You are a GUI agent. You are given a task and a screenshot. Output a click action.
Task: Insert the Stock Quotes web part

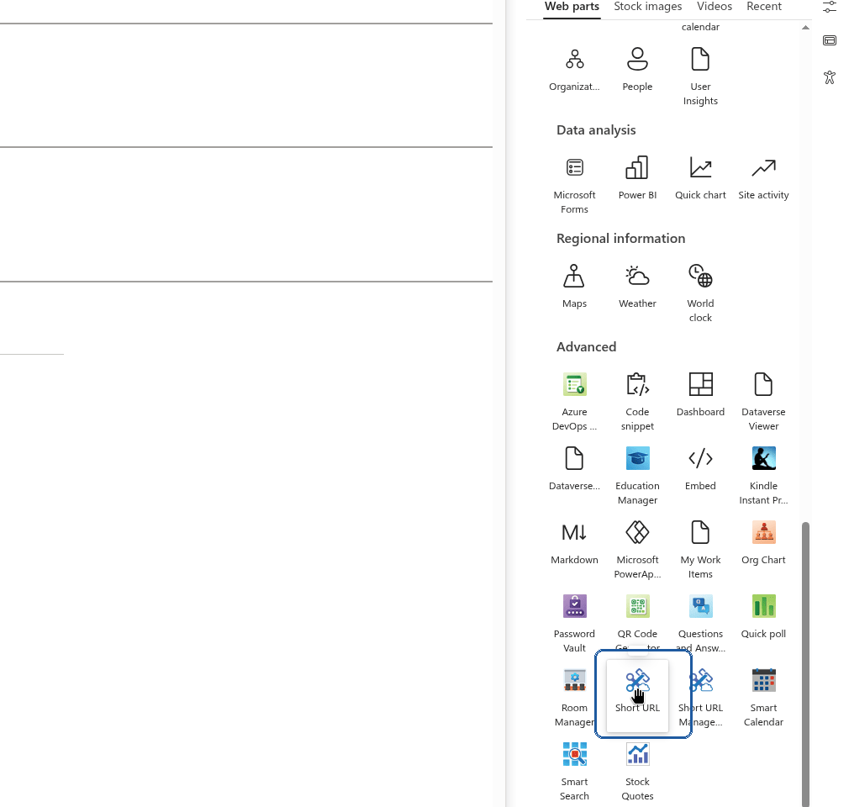pyautogui.click(x=637, y=773)
